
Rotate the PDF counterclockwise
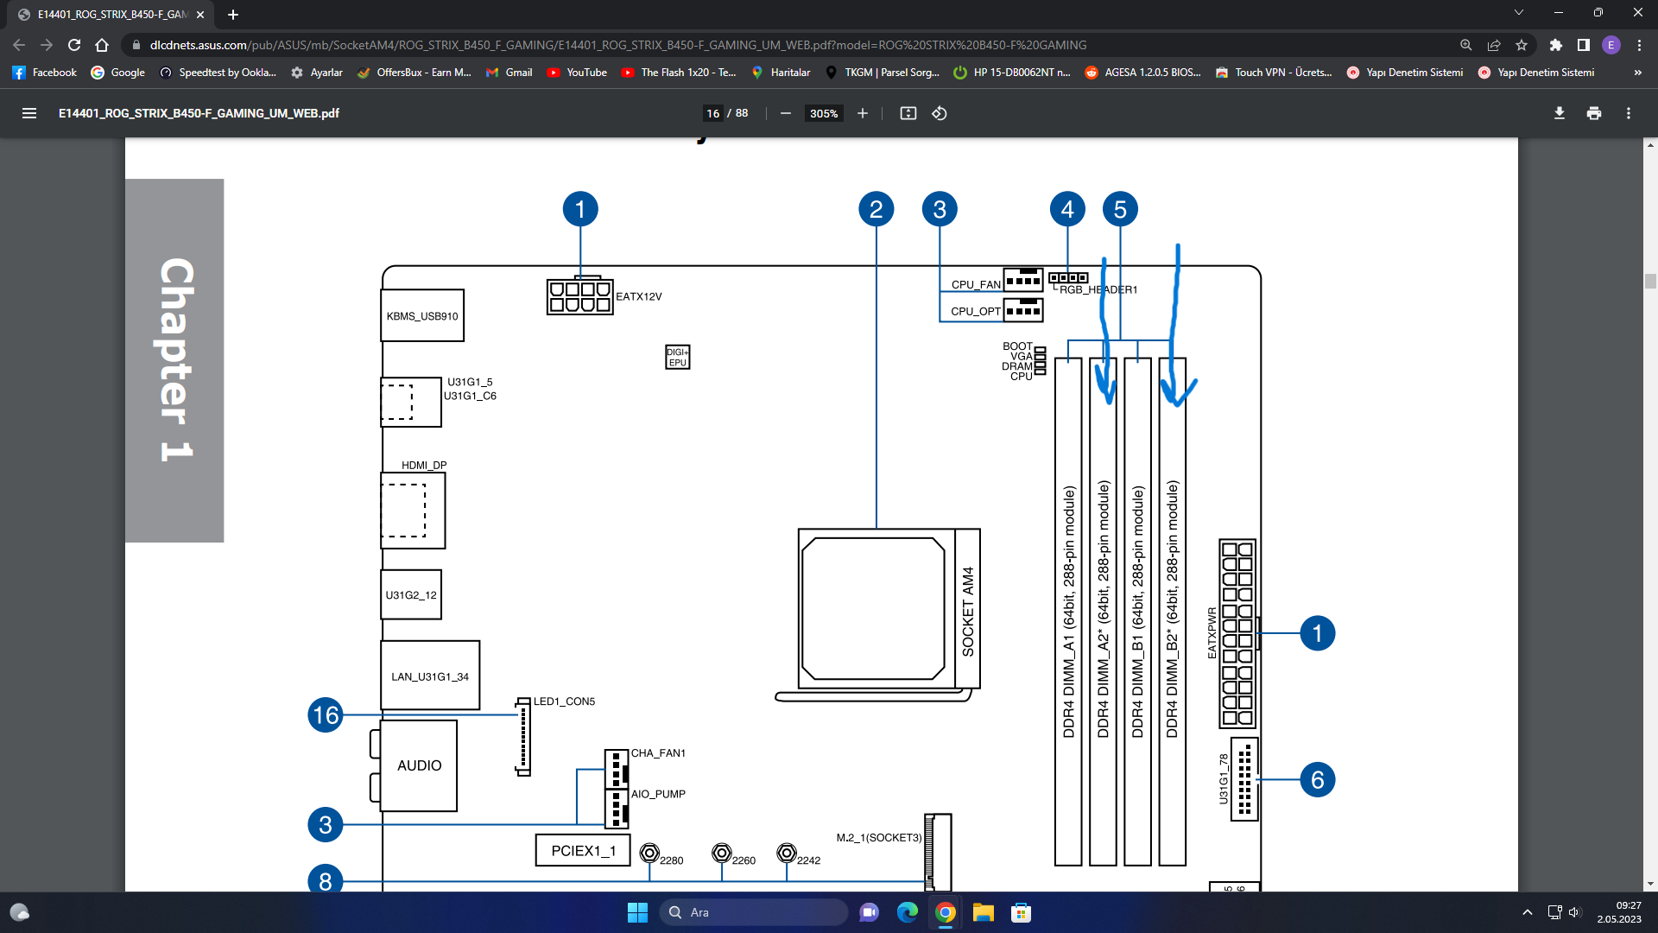tap(940, 113)
